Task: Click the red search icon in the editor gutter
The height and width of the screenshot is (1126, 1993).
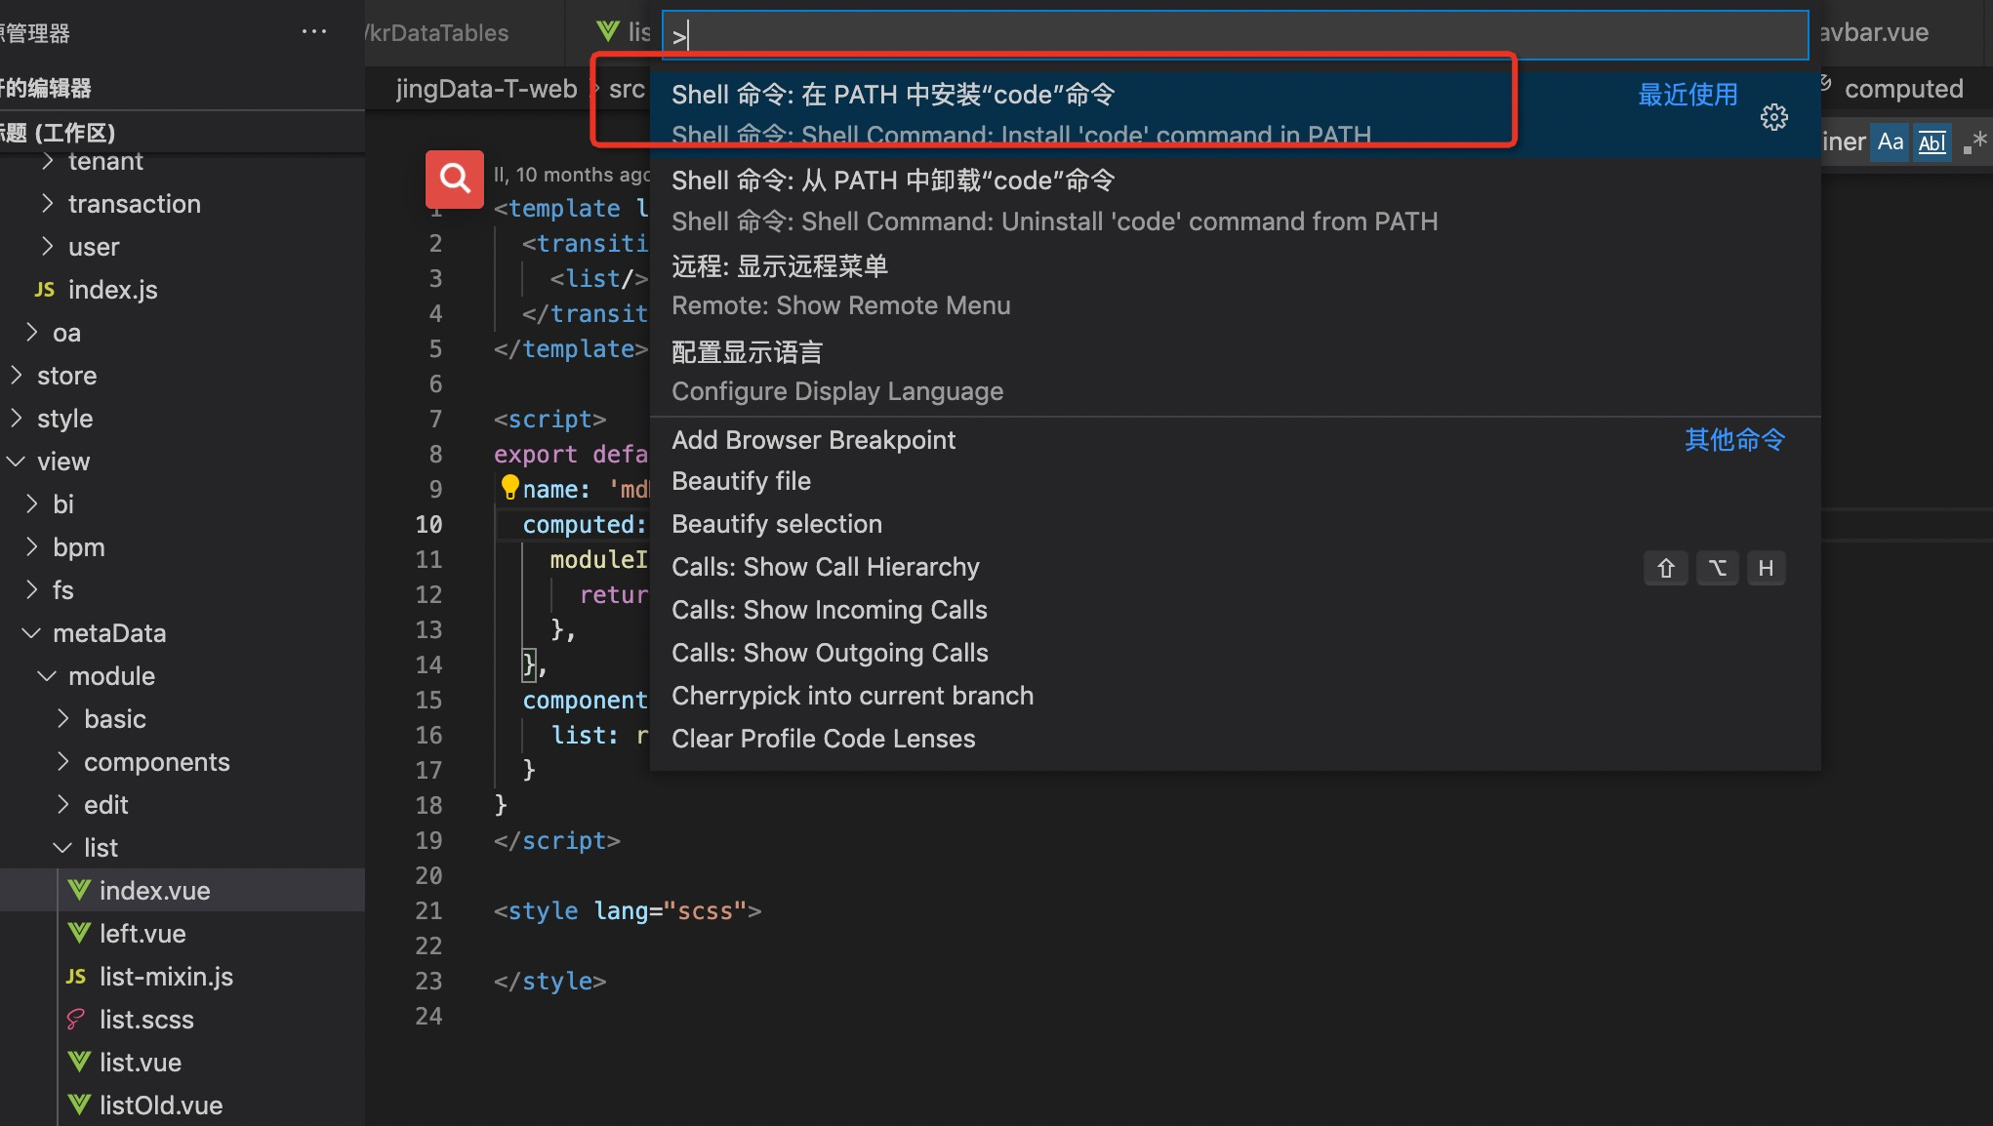Action: coord(454,179)
